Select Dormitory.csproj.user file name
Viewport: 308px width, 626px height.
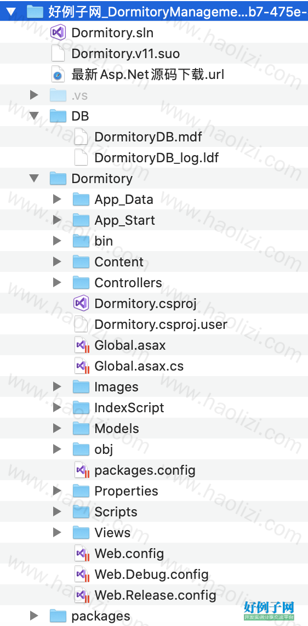(161, 324)
